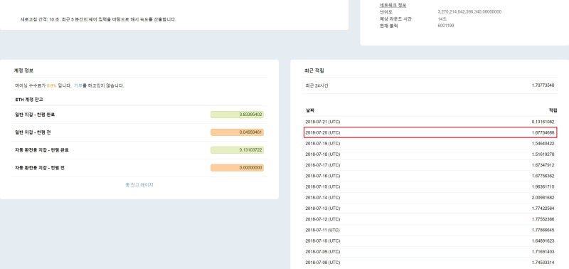Select the 2018-07-18 (UTC) row date

323,154
